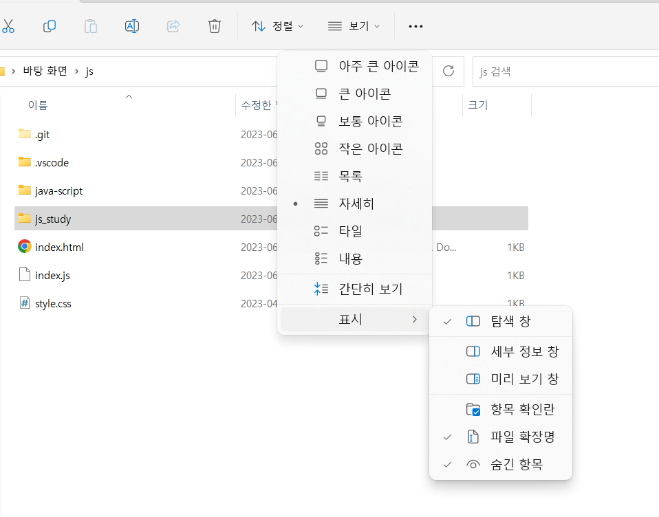The height and width of the screenshot is (517, 659).
Task: Toggle 간단히 보기 compact view
Action: (x=355, y=289)
